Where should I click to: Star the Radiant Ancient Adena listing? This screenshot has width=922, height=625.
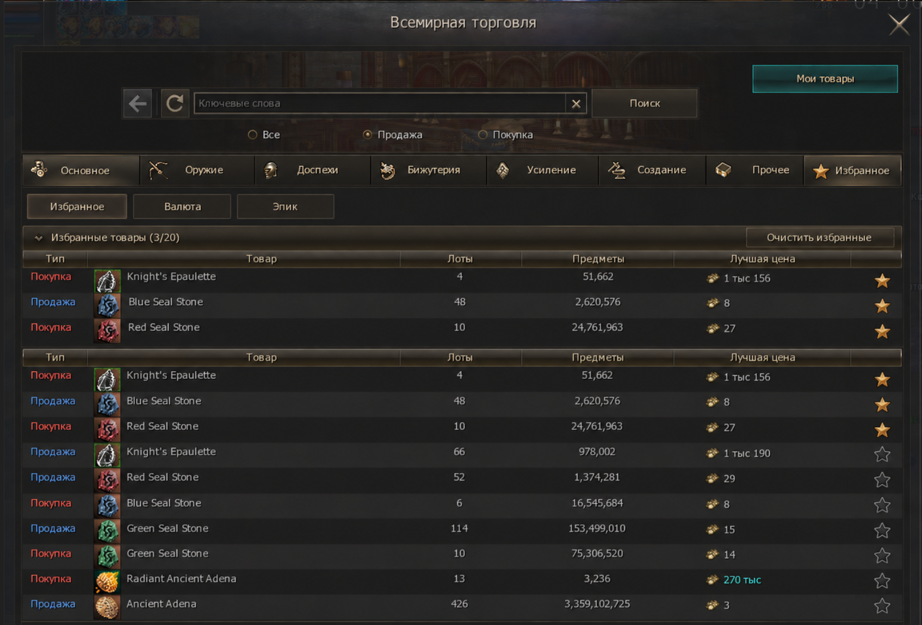click(x=882, y=580)
